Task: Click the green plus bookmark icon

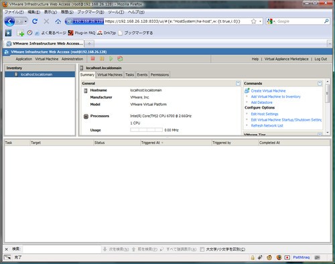Action: 21,33
